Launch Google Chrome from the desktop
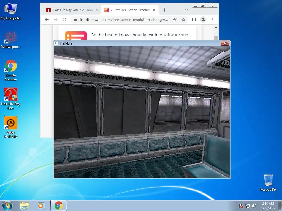282x211 pixels. (11, 70)
